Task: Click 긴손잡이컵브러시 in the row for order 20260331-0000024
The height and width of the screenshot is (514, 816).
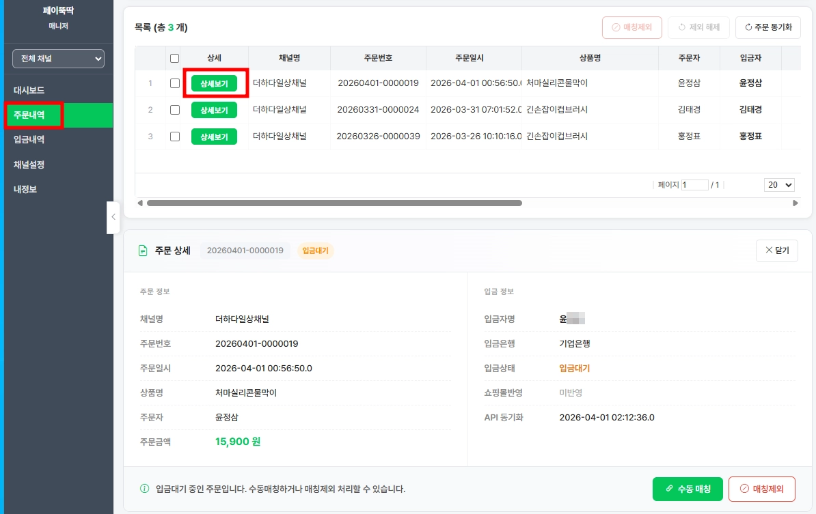Action: (x=557, y=110)
